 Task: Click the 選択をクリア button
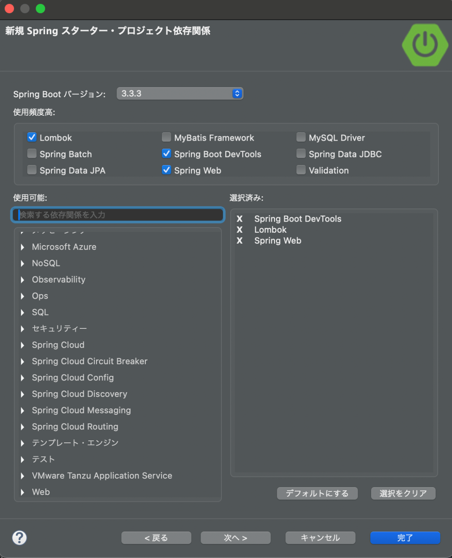coord(403,493)
